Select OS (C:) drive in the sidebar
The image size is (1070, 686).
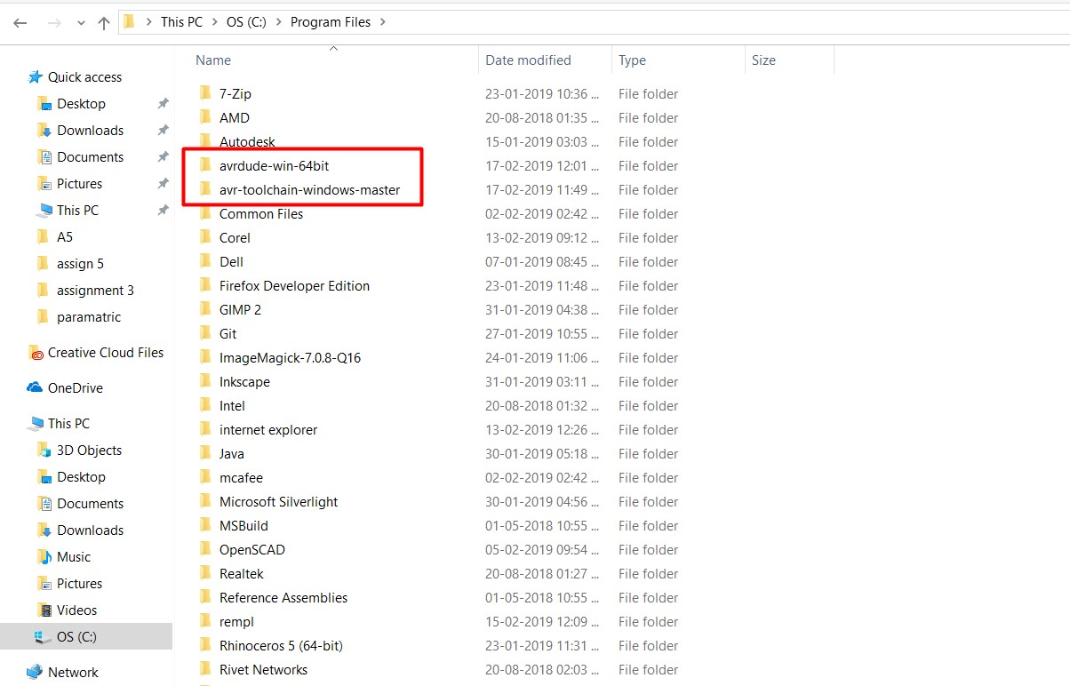coord(76,637)
